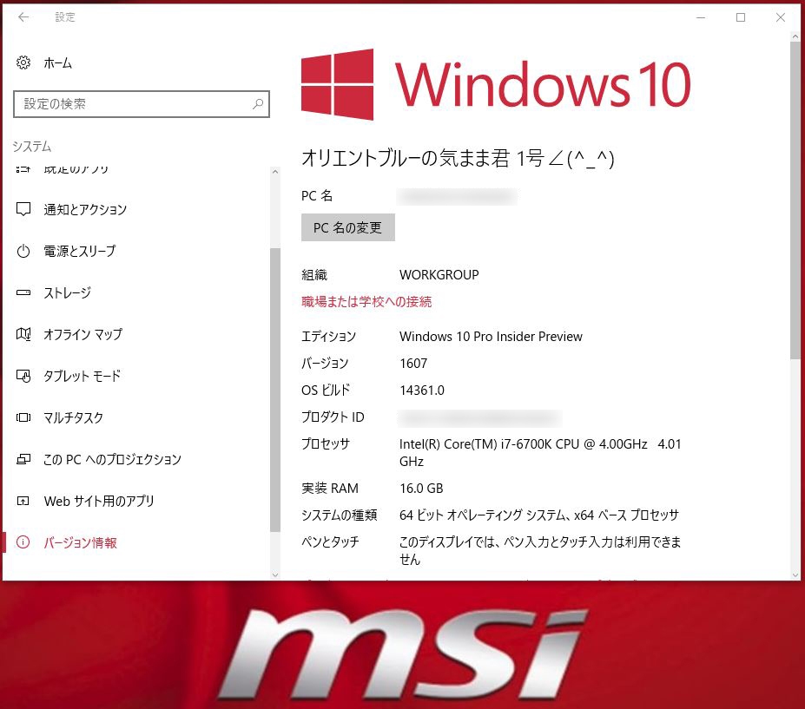Open ホーム settings home
The image size is (805, 709).
tap(57, 63)
